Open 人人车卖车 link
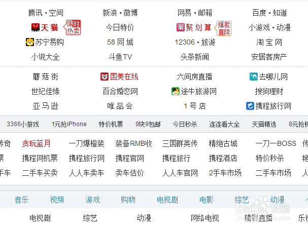This screenshot has height=229, width=308. click(x=86, y=173)
